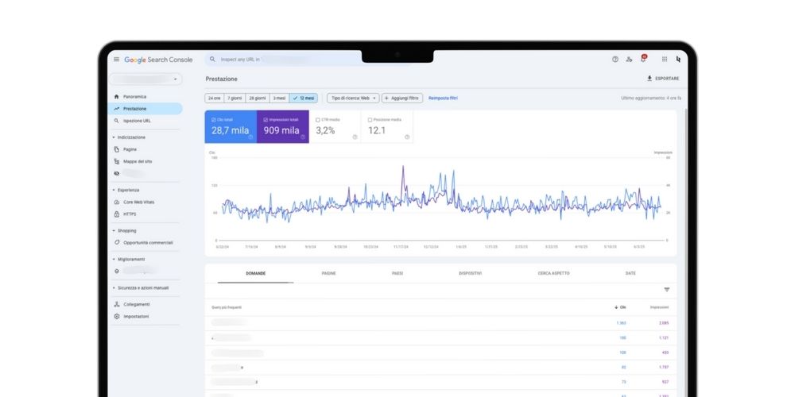Screen dimensions: 795x397
Task: Click the icon beside blurred Miglioramenti item
Action: pyautogui.click(x=117, y=271)
